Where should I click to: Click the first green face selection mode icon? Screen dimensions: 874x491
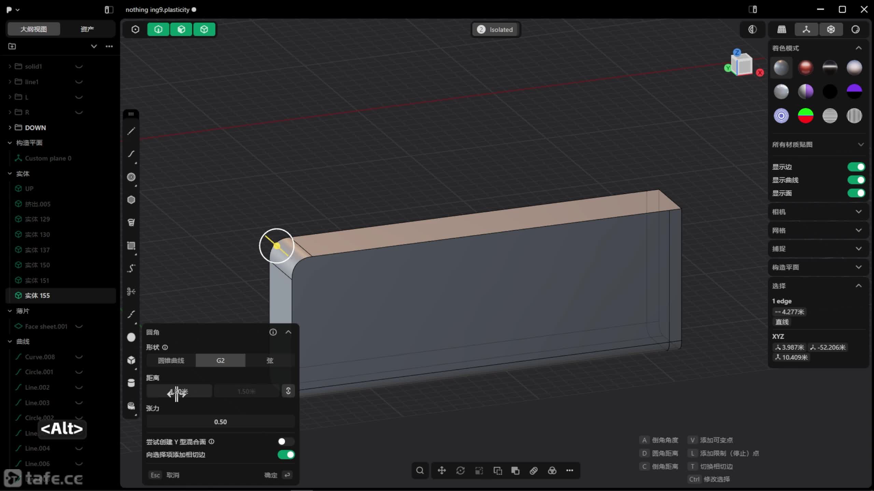tap(158, 29)
